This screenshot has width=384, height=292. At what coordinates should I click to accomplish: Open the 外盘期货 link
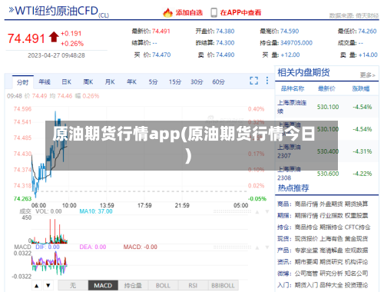point(331,204)
